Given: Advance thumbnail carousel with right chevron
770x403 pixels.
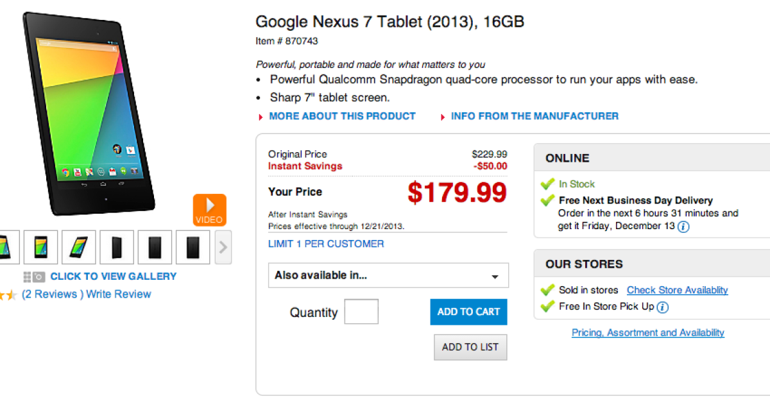Looking at the screenshot, I should click(223, 247).
